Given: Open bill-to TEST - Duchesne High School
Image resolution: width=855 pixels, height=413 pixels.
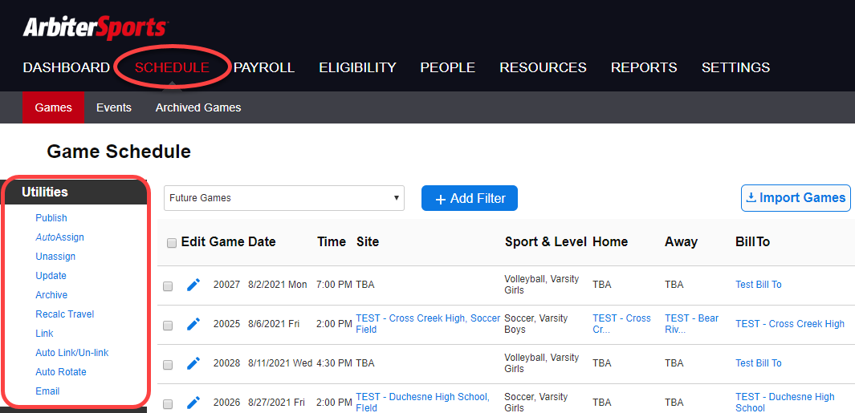Looking at the screenshot, I should pyautogui.click(x=785, y=402).
